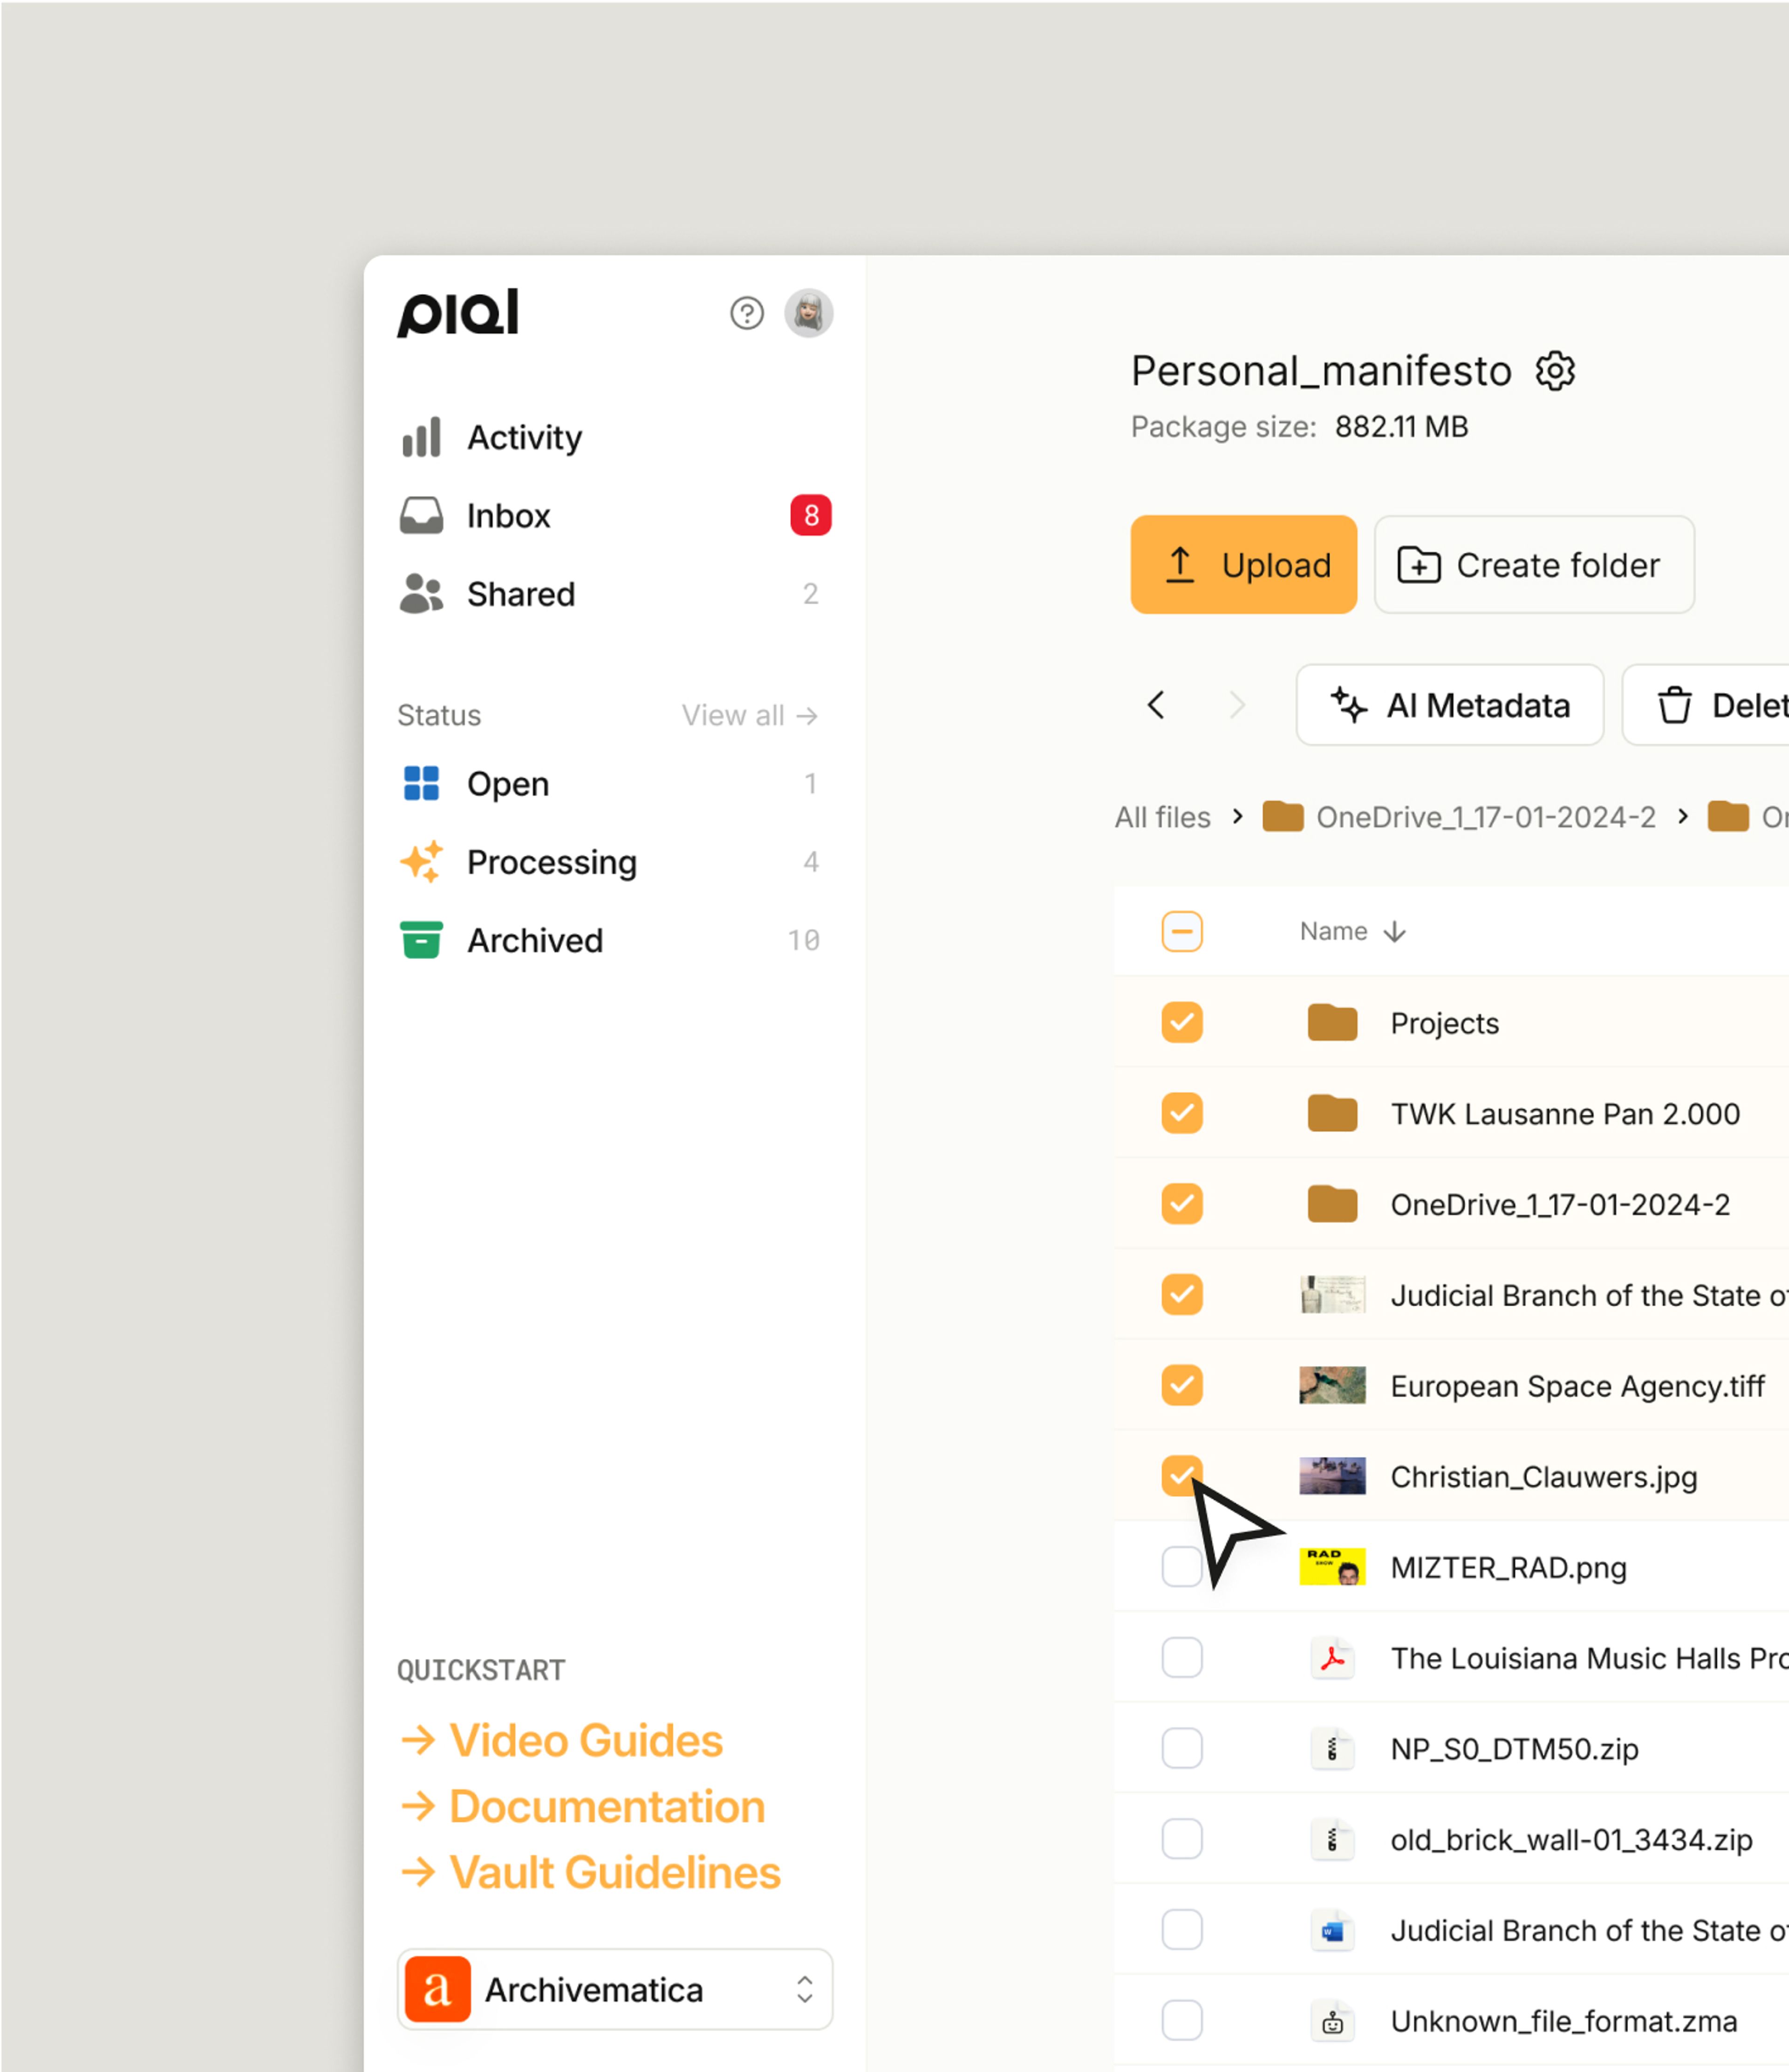Check the MIZTER_RAD.png checkbox
The width and height of the screenshot is (1789, 2072).
(1182, 1567)
